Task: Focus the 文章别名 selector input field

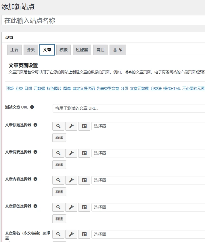Action: click(148, 234)
